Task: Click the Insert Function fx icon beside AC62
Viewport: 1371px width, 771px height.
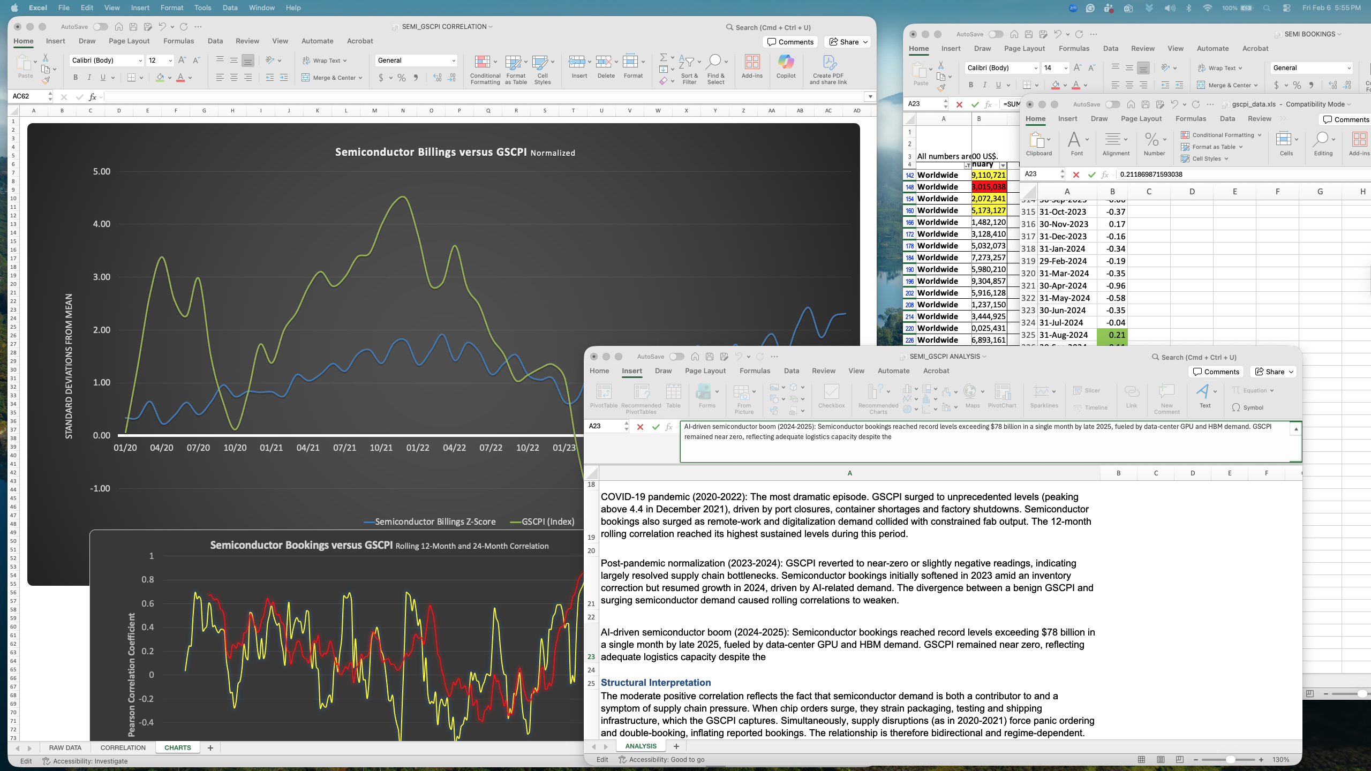Action: (93, 96)
